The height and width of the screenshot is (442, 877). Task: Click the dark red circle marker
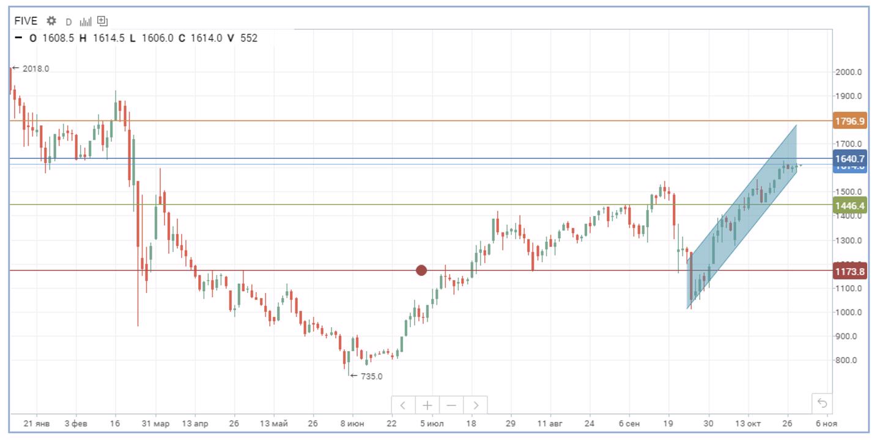coord(421,270)
